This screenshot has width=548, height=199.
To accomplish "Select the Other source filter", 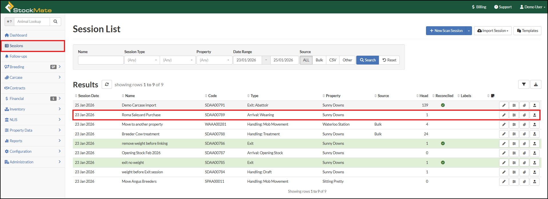I will coord(347,60).
